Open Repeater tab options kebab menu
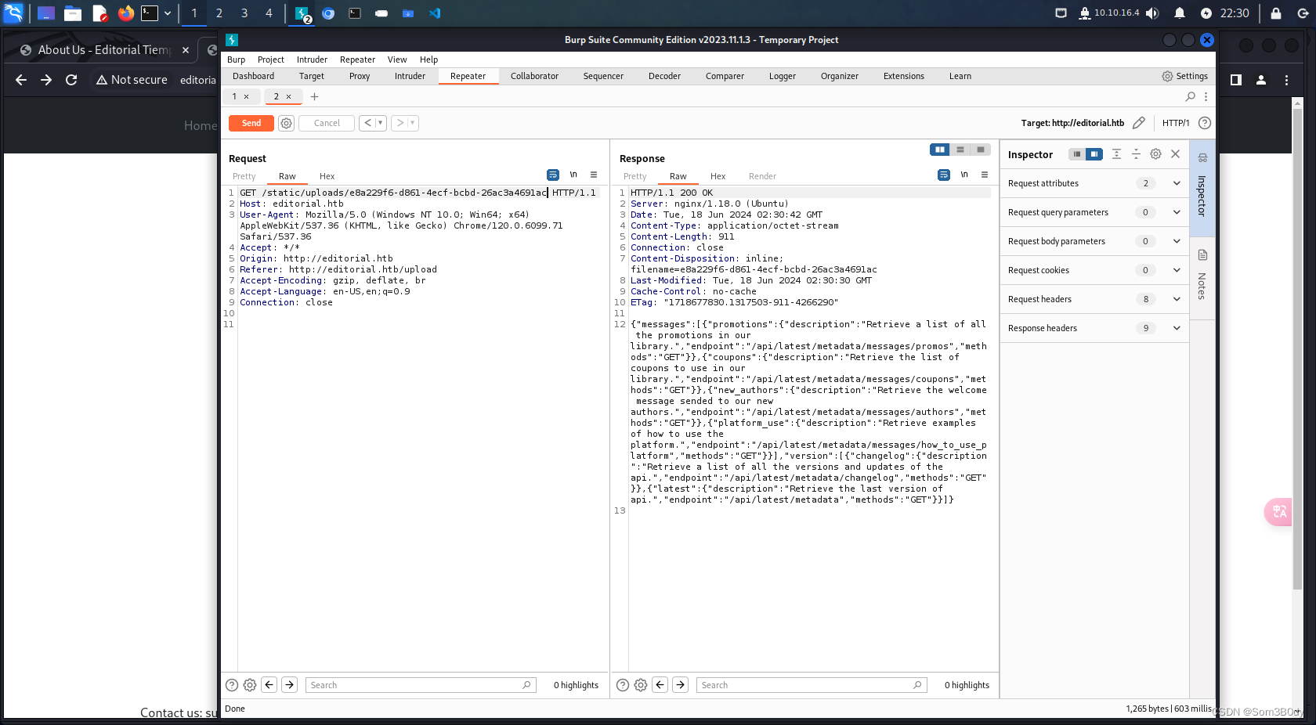The image size is (1316, 725). (x=1206, y=96)
